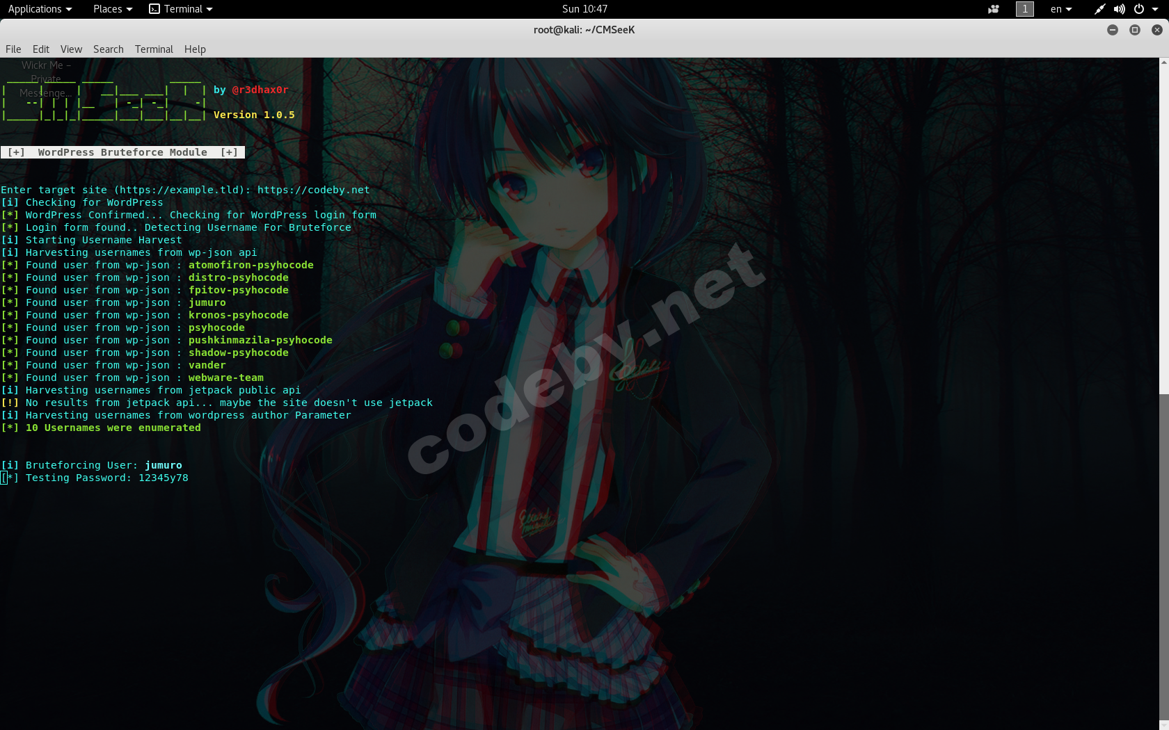
Task: Click username vander
Action: click(x=207, y=365)
